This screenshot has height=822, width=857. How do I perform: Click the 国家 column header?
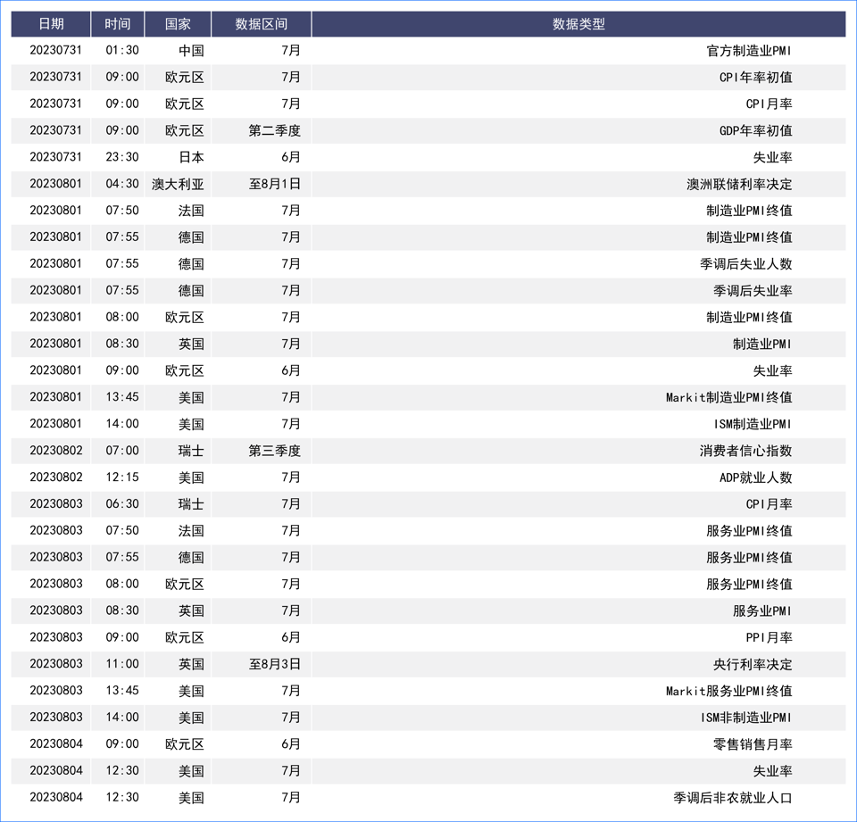[x=178, y=24]
